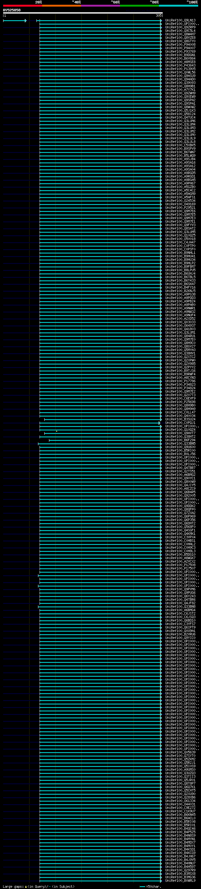Screen dimensions: 201x889
Task: Select the UniRef100_B9DGN1 label
Action: [180, 55]
